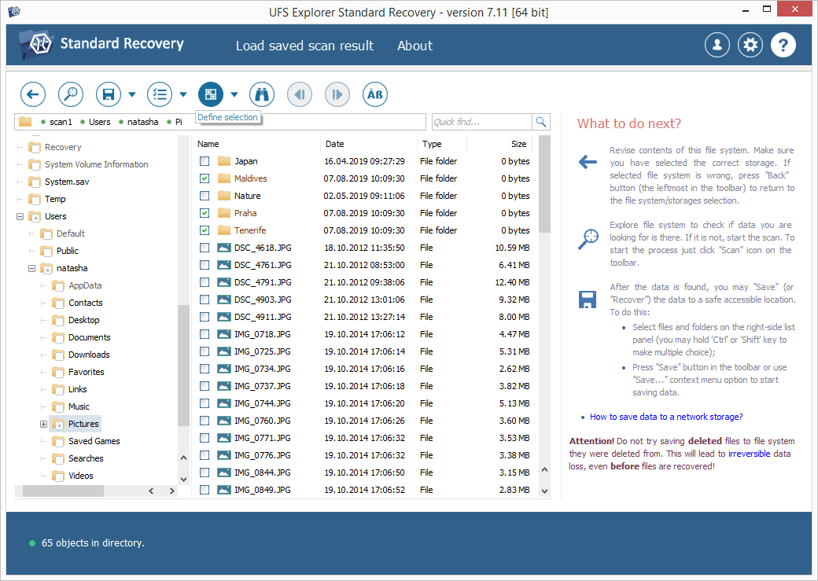Viewport: 818px width, 581px height.
Task: Uncheck the Tenerife folder checkbox
Action: (204, 230)
